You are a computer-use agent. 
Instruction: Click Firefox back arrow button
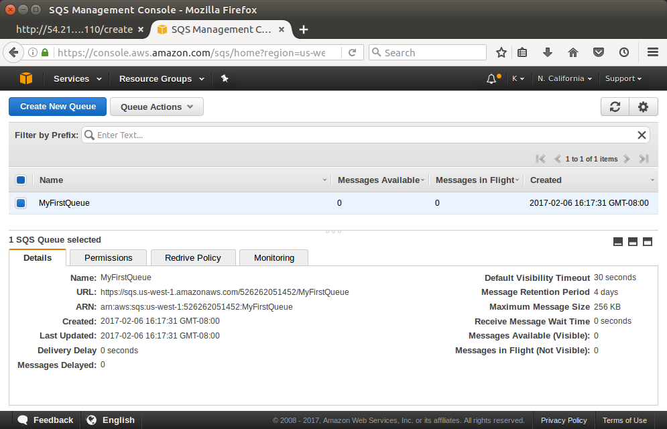click(13, 53)
